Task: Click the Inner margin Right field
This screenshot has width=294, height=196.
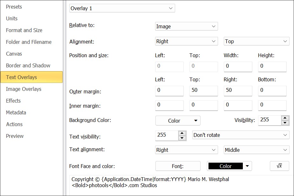Action: (238, 105)
